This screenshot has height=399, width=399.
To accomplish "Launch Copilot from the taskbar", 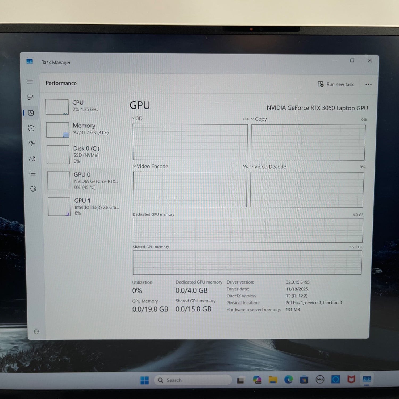I will (257, 380).
